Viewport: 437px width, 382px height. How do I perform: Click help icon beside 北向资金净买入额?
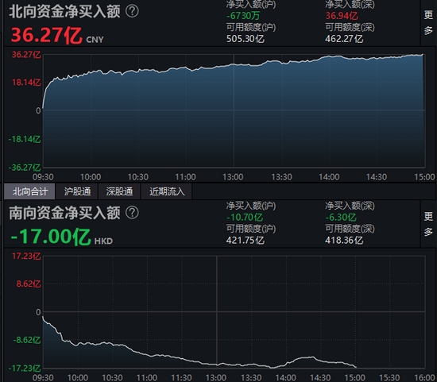pos(132,11)
